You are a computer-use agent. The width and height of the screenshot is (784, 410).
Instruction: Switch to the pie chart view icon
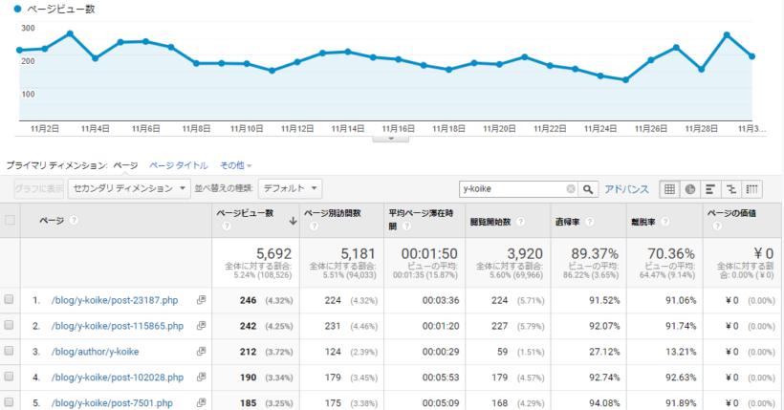click(x=689, y=189)
